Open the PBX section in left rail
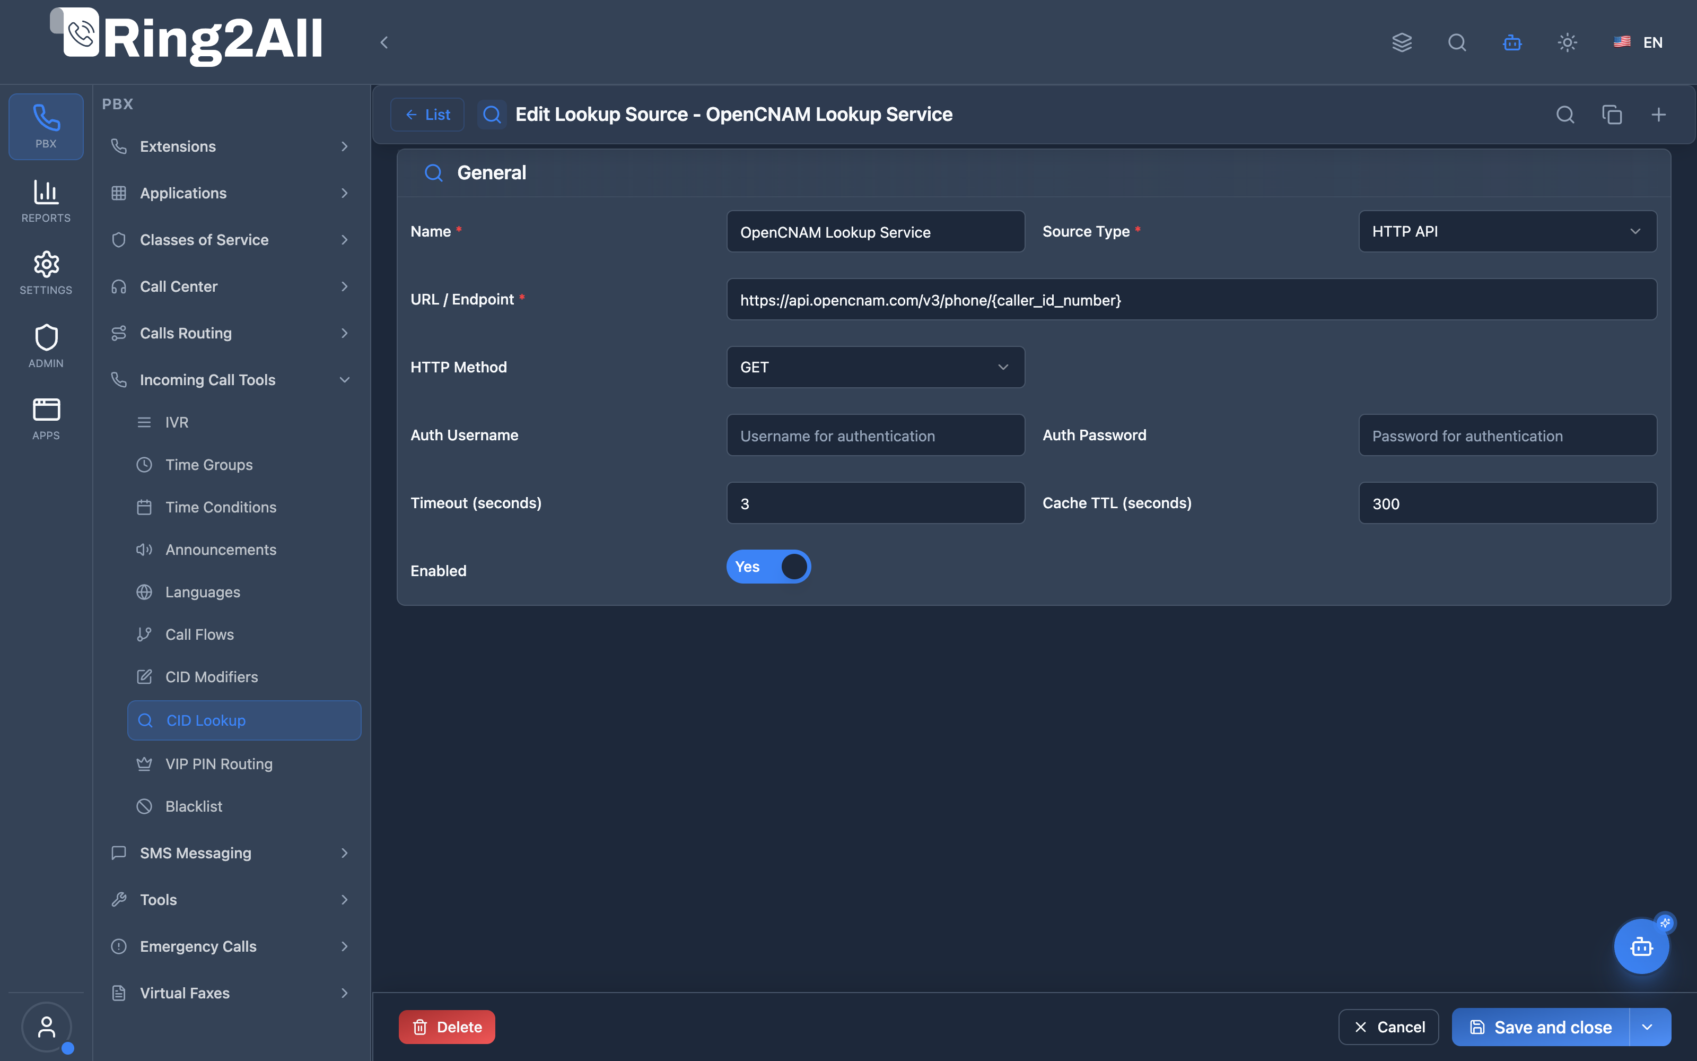1697x1061 pixels. point(46,126)
